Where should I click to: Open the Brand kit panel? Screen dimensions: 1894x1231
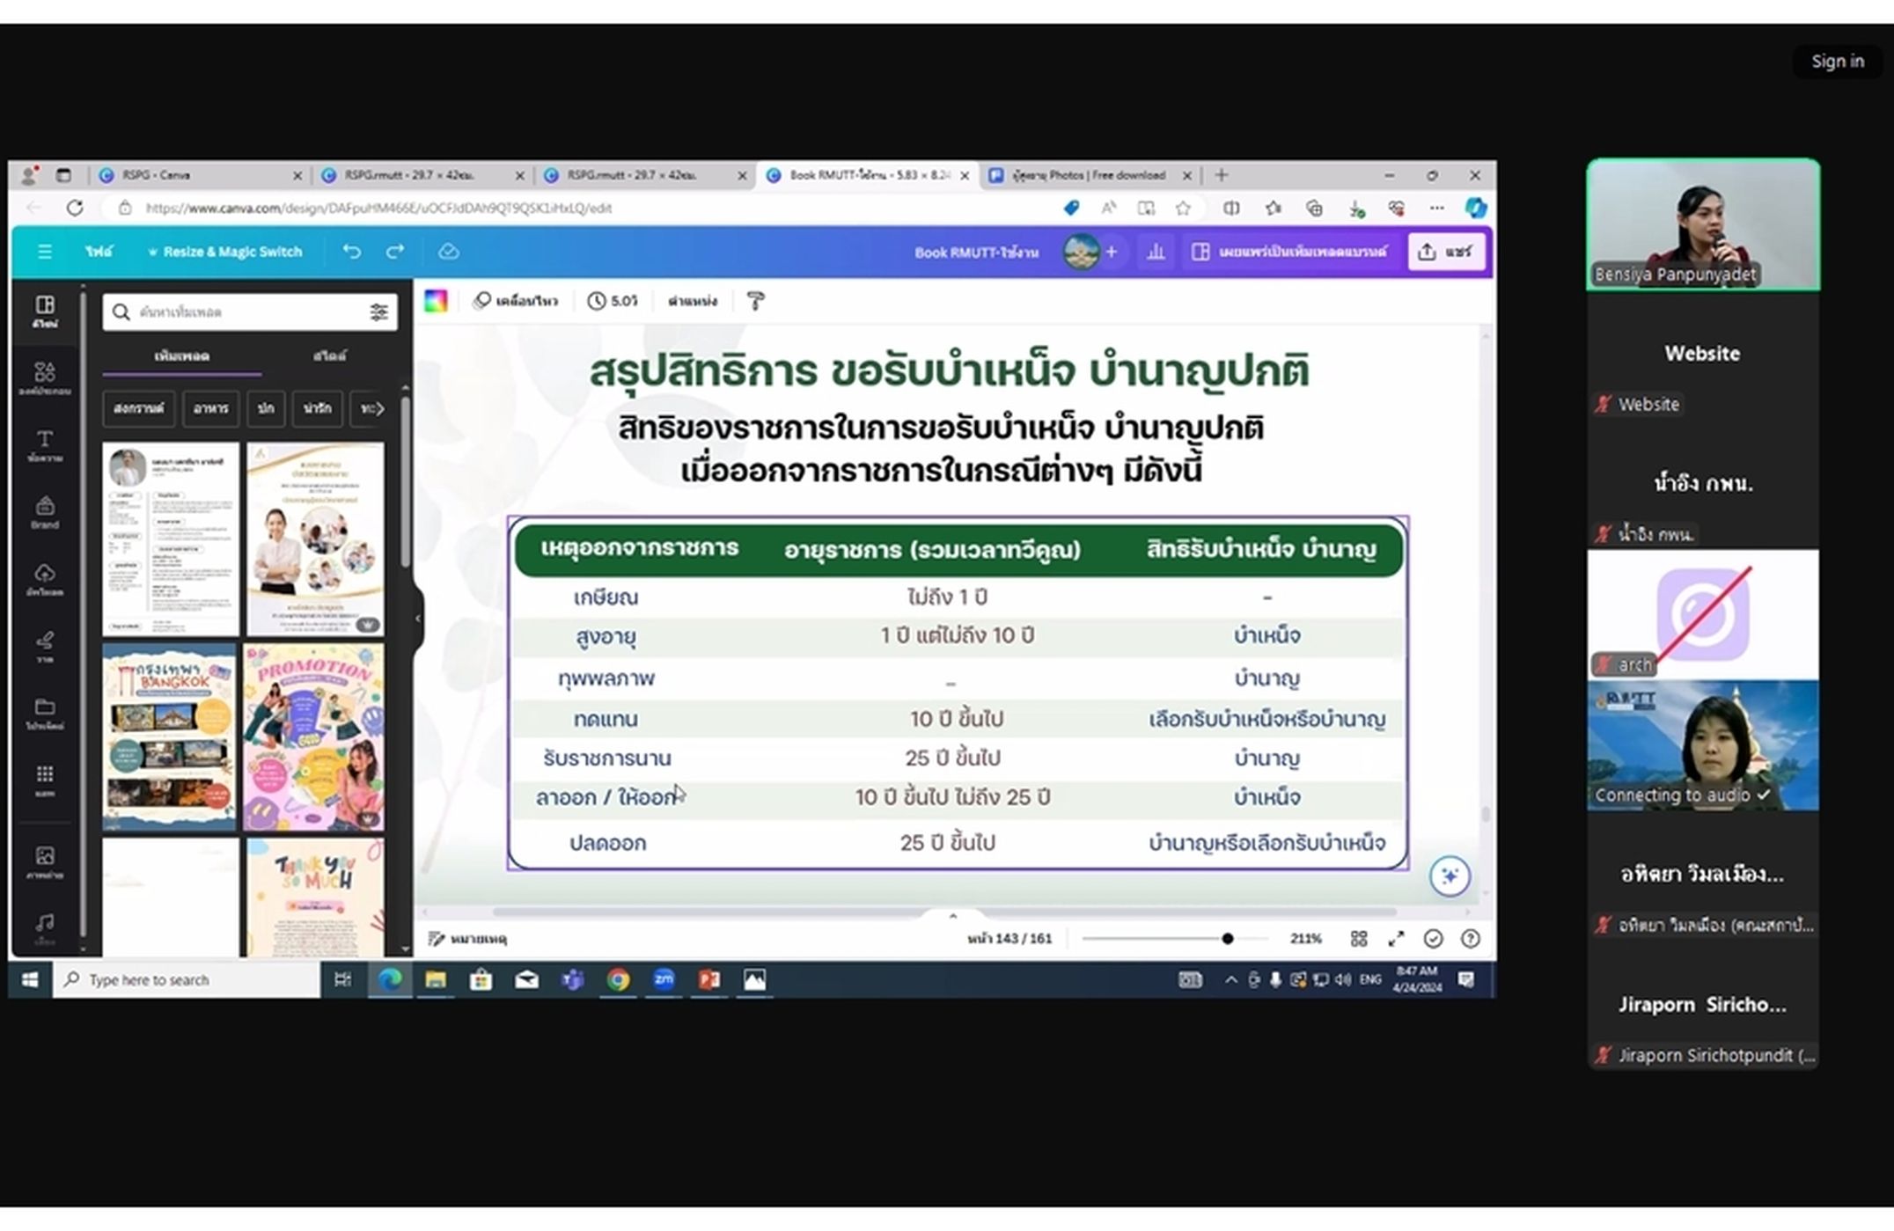tap(45, 512)
